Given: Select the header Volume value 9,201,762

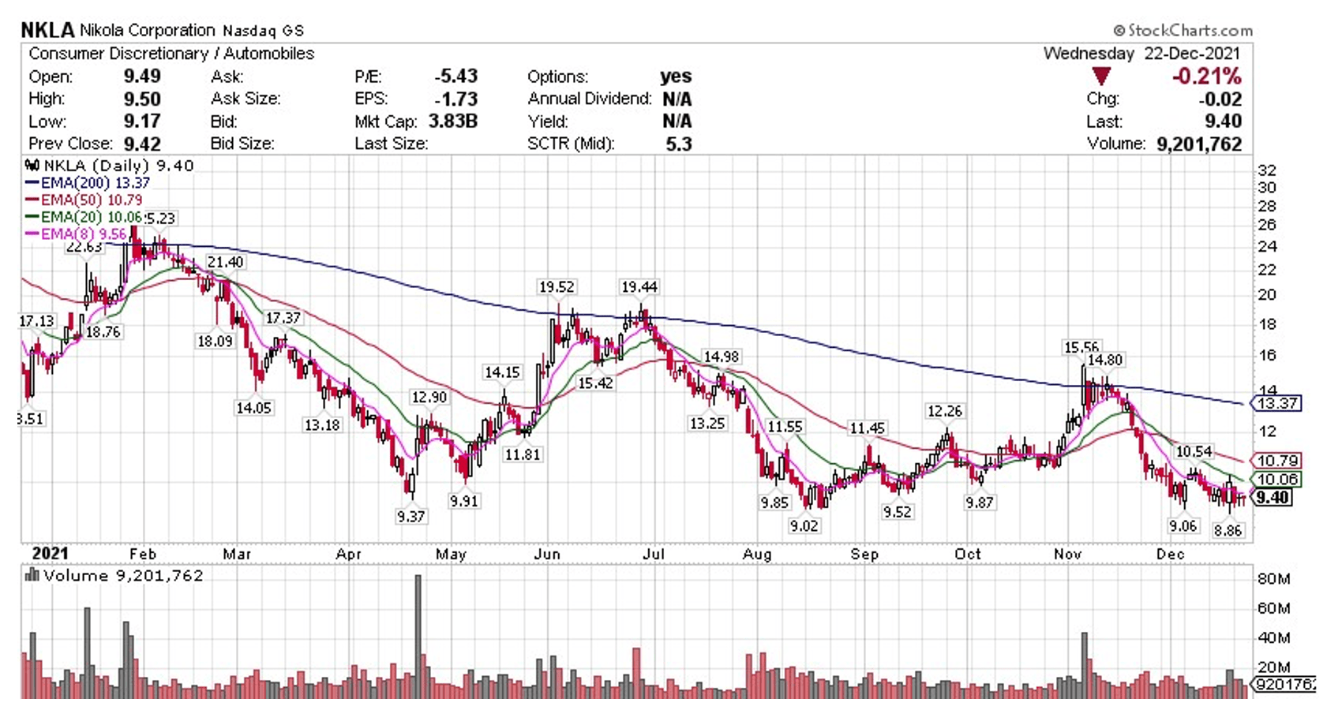Looking at the screenshot, I should pos(1199,144).
